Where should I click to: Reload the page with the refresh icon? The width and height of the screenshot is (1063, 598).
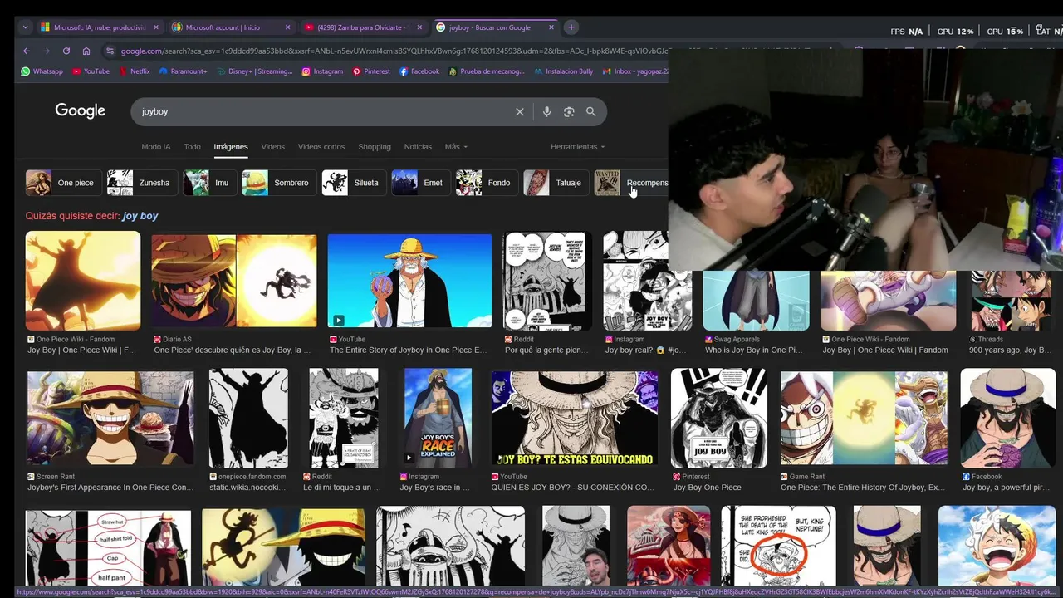(66, 51)
